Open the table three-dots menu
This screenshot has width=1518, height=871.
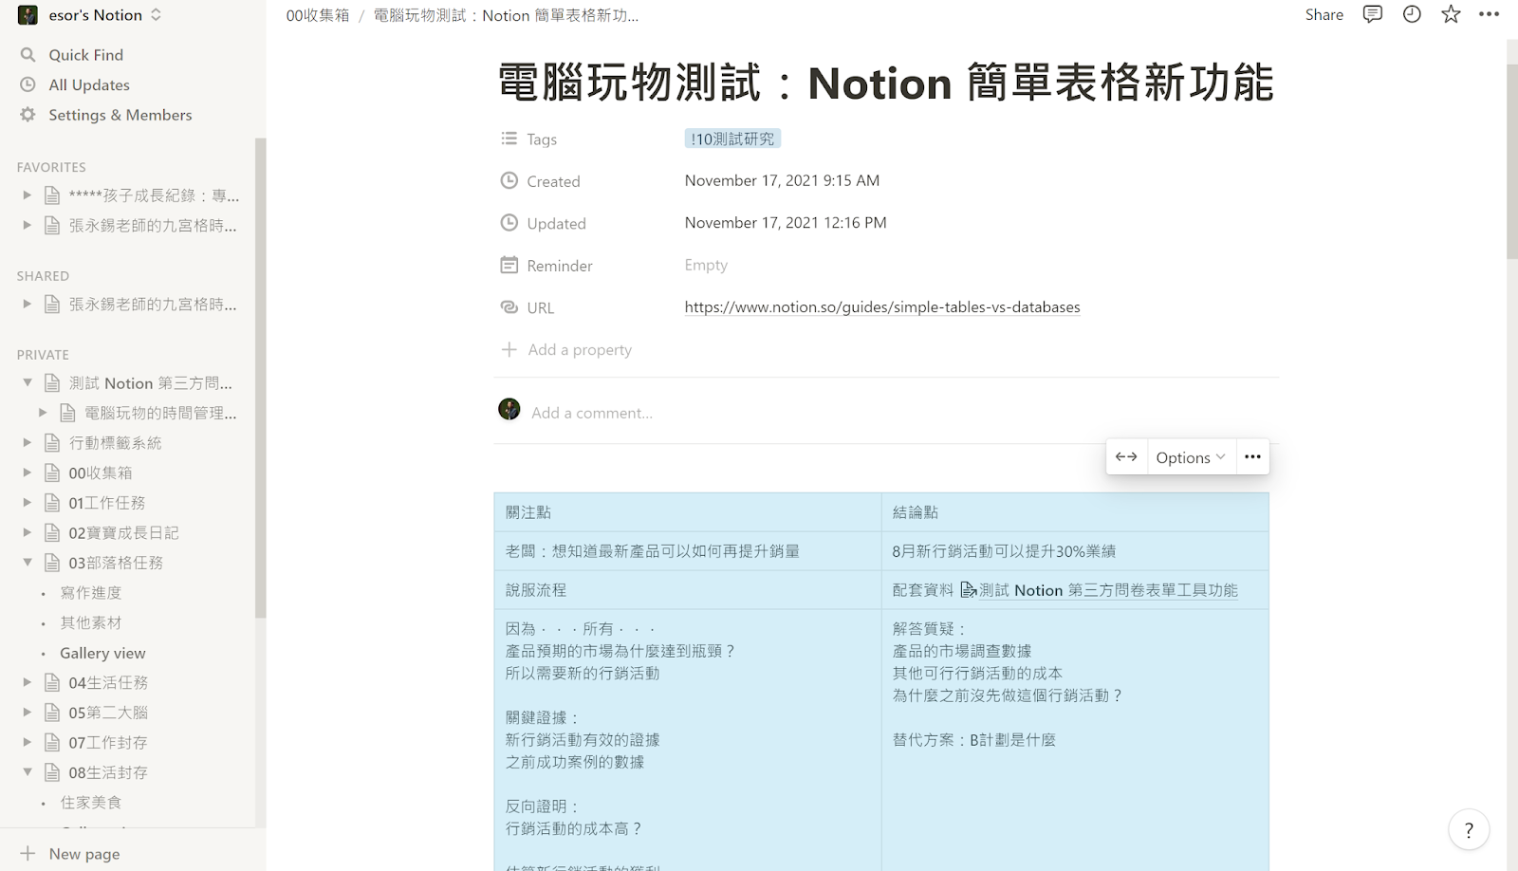coord(1252,457)
